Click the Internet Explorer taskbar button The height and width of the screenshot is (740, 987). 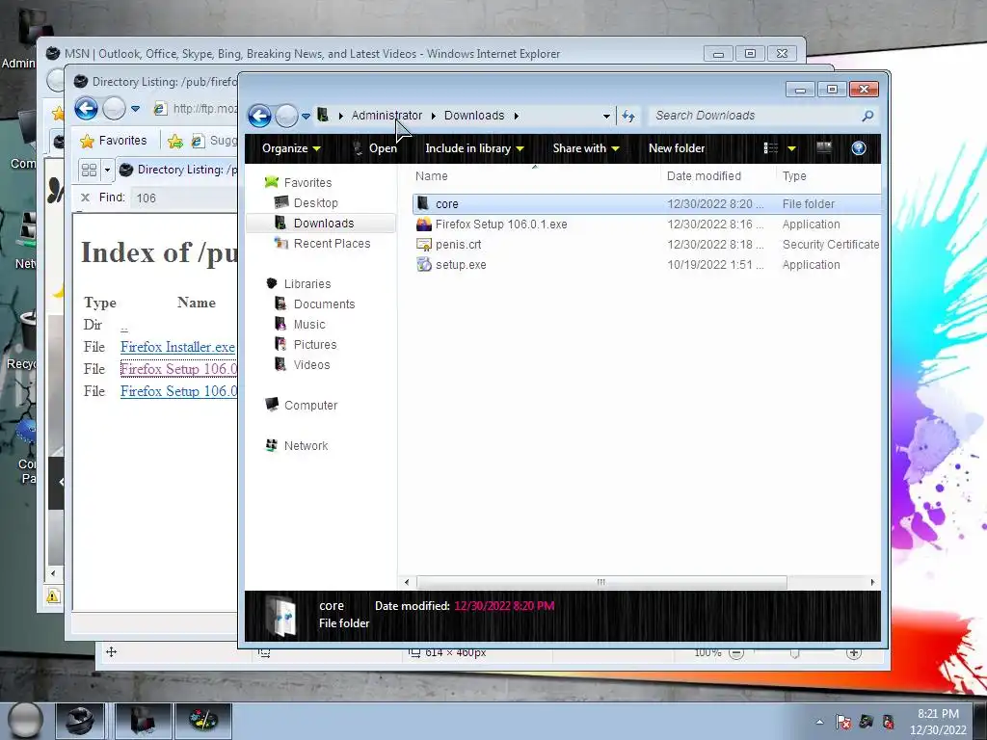tap(79, 721)
